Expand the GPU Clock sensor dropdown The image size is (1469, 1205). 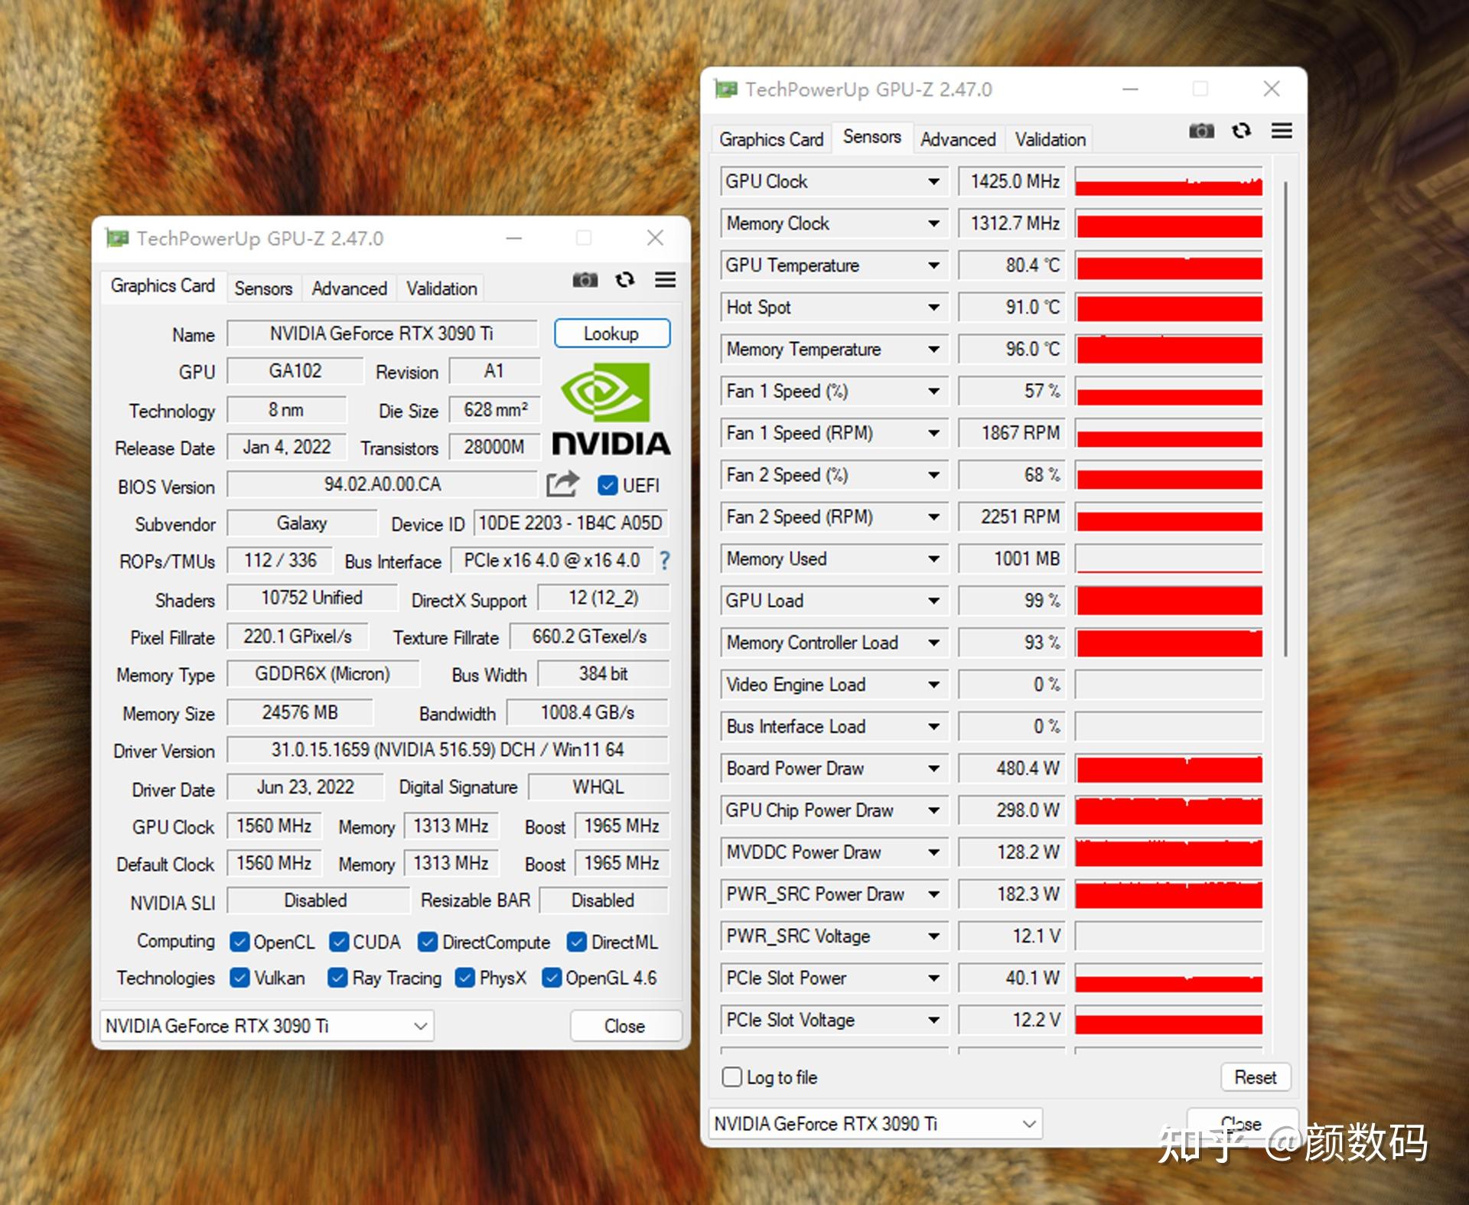point(933,182)
